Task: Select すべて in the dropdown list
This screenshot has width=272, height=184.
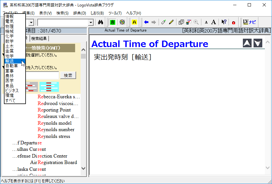Action: [10, 101]
